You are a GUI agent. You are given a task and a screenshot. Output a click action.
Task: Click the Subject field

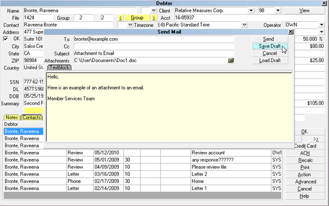coord(154,54)
